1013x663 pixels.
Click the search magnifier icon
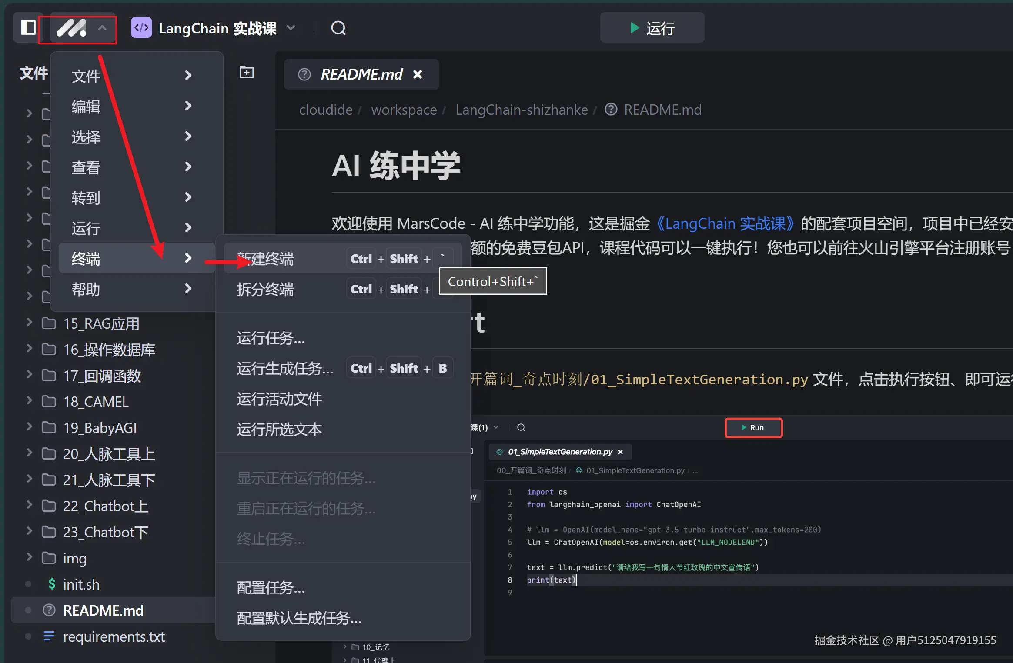338,28
